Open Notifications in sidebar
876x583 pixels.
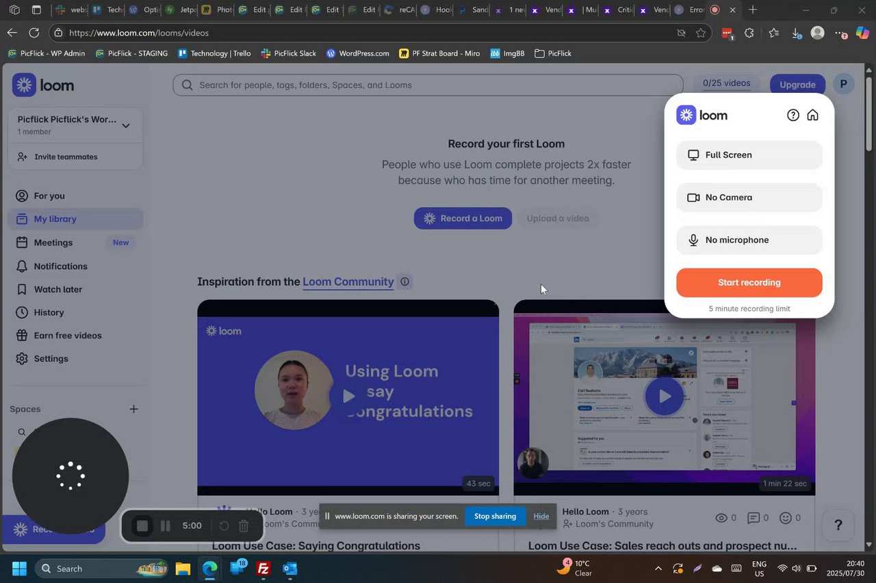[75, 266]
